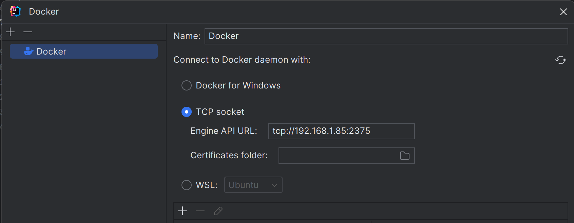Add a path mapping with plus icon
Image resolution: width=574 pixels, height=223 pixels.
[183, 211]
